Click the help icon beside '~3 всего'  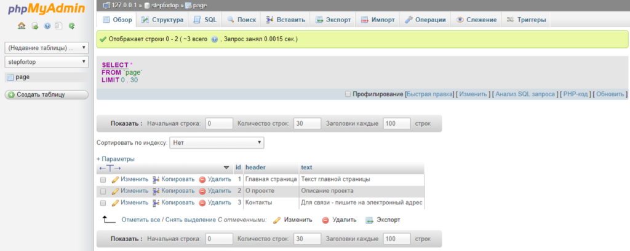(x=214, y=39)
